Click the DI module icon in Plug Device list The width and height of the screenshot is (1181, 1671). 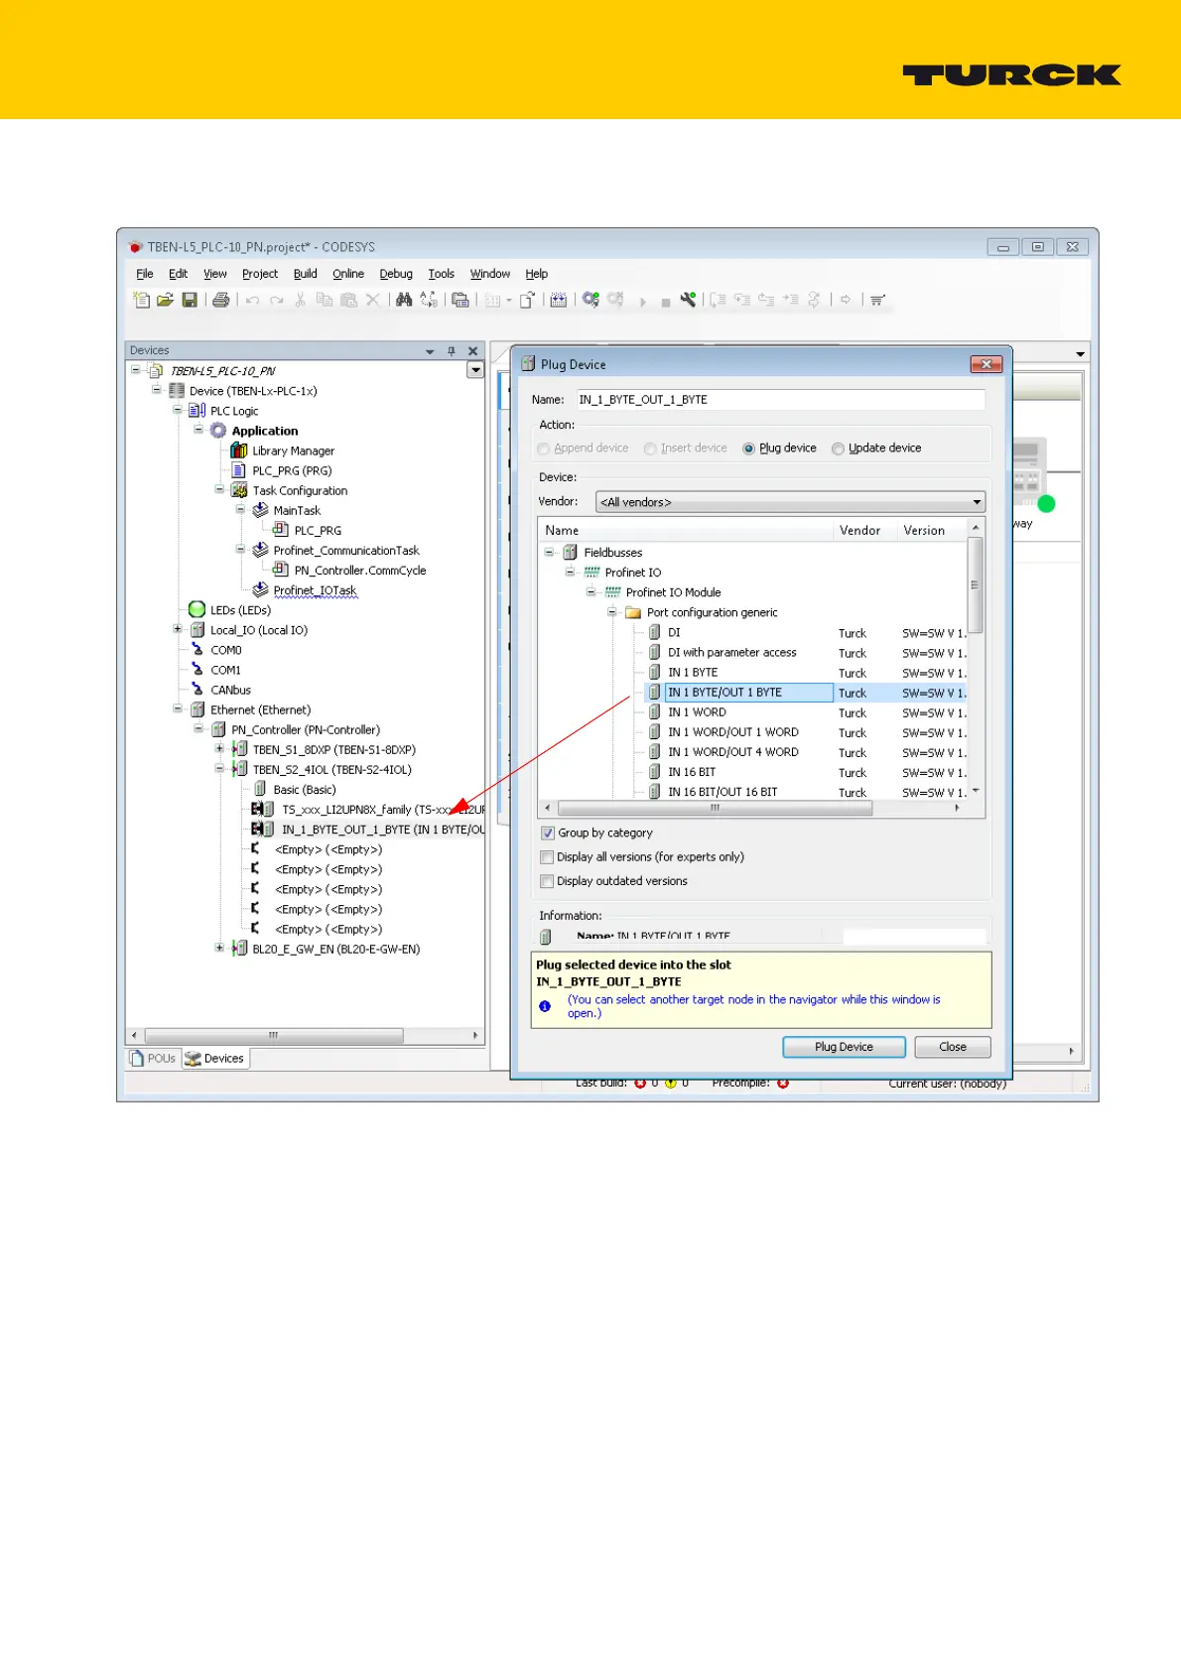(655, 632)
